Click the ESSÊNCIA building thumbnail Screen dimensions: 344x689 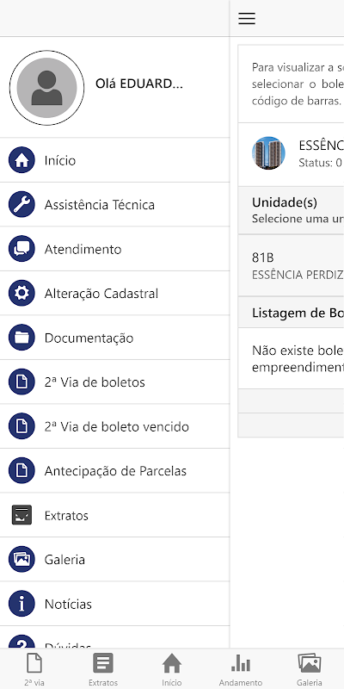[x=268, y=153]
